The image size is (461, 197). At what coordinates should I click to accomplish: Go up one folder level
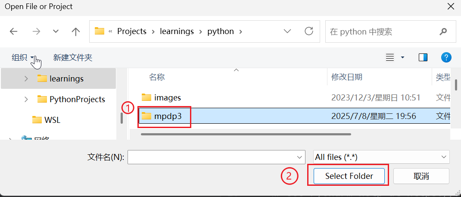point(76,31)
